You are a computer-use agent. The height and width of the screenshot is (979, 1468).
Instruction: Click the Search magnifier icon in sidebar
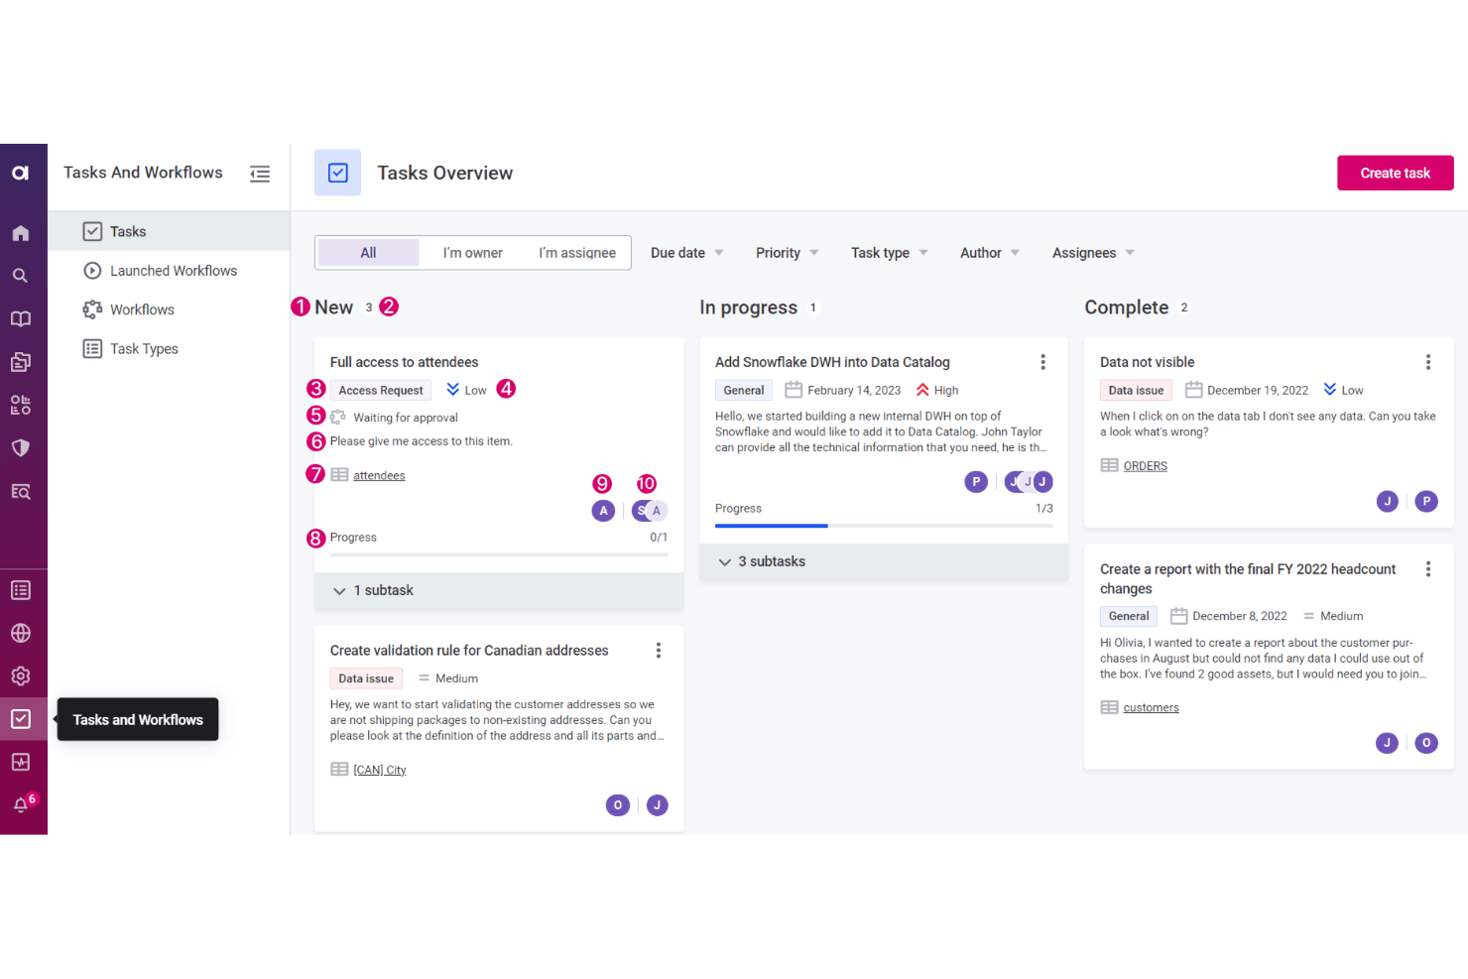[21, 276]
